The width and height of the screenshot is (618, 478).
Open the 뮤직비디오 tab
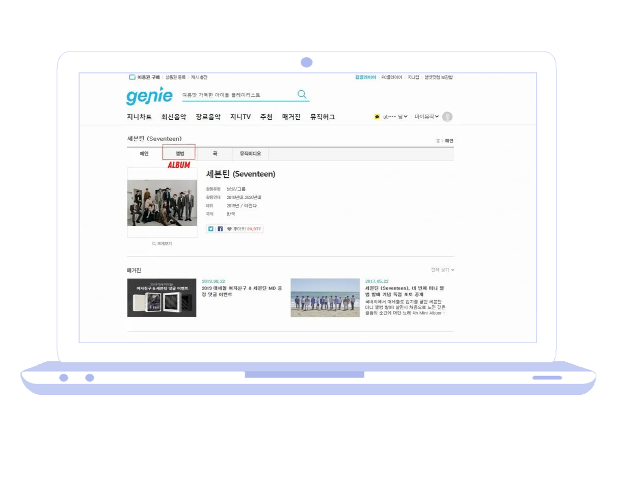coord(250,153)
